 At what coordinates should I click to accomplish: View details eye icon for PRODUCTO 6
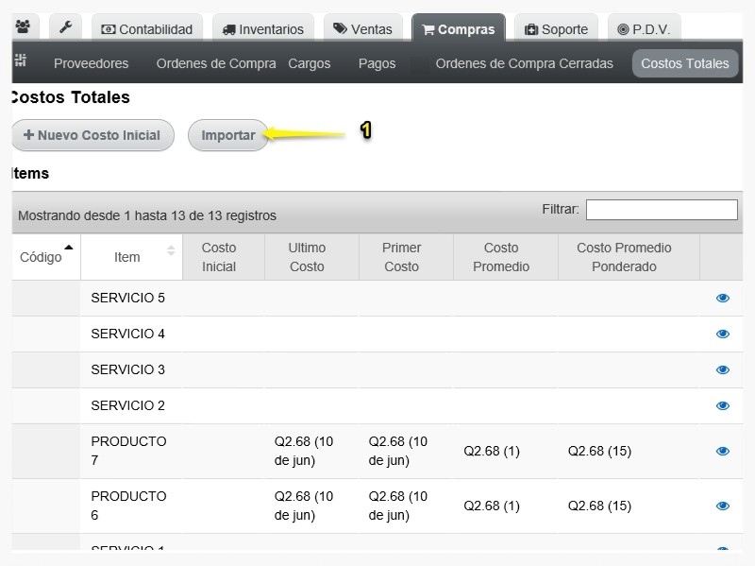722,506
